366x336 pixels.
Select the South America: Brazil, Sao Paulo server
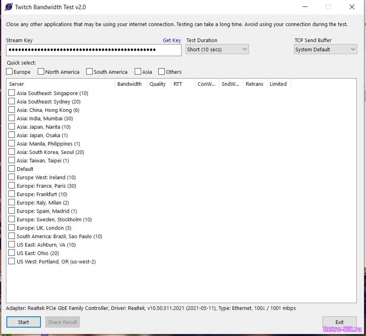tap(12, 236)
